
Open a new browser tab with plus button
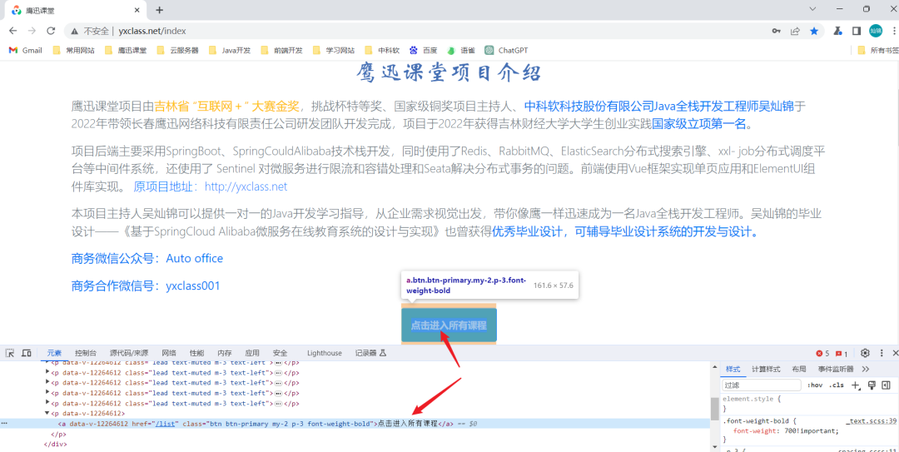click(159, 10)
